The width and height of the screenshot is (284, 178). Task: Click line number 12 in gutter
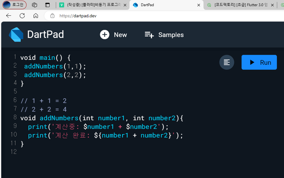click(14, 152)
